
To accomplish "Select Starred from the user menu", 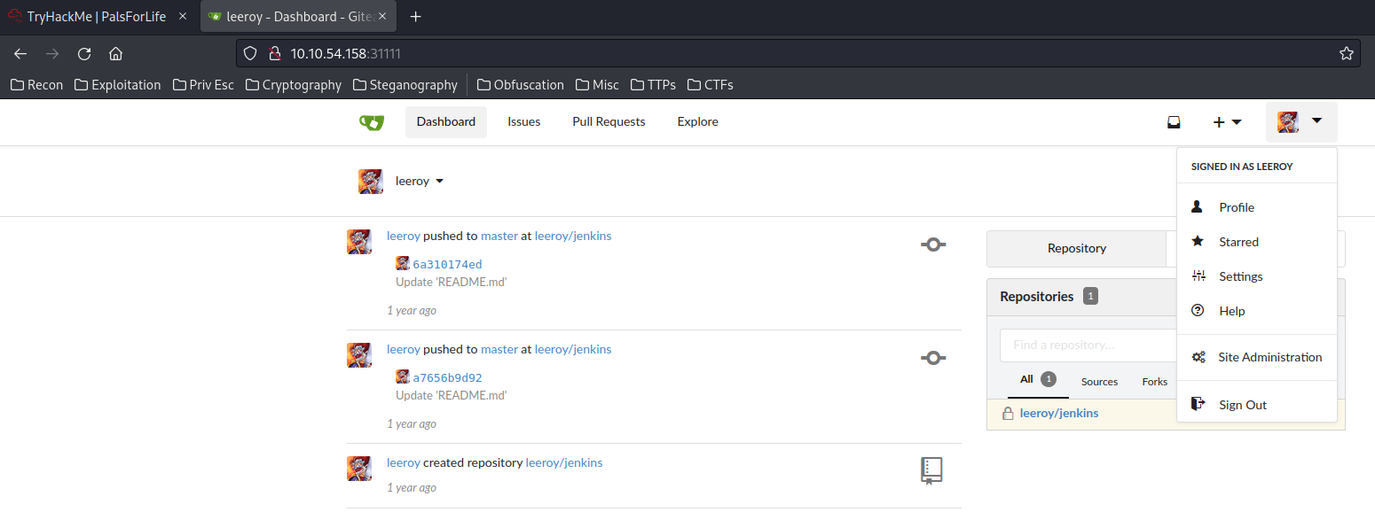I will point(1256,242).
